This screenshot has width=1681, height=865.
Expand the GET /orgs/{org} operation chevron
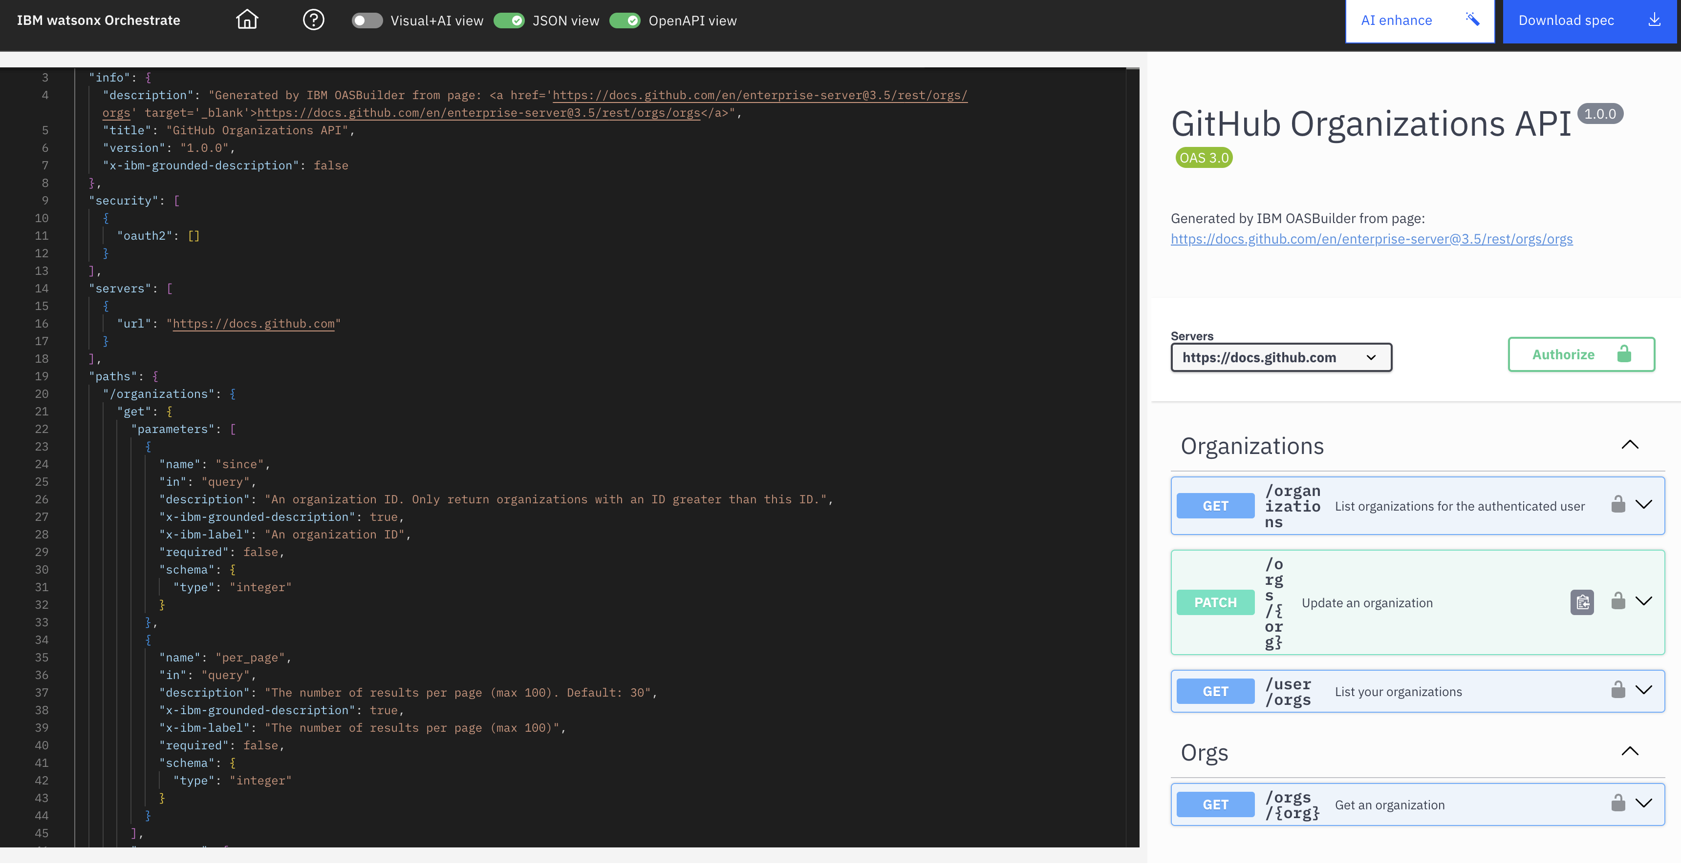pos(1644,803)
